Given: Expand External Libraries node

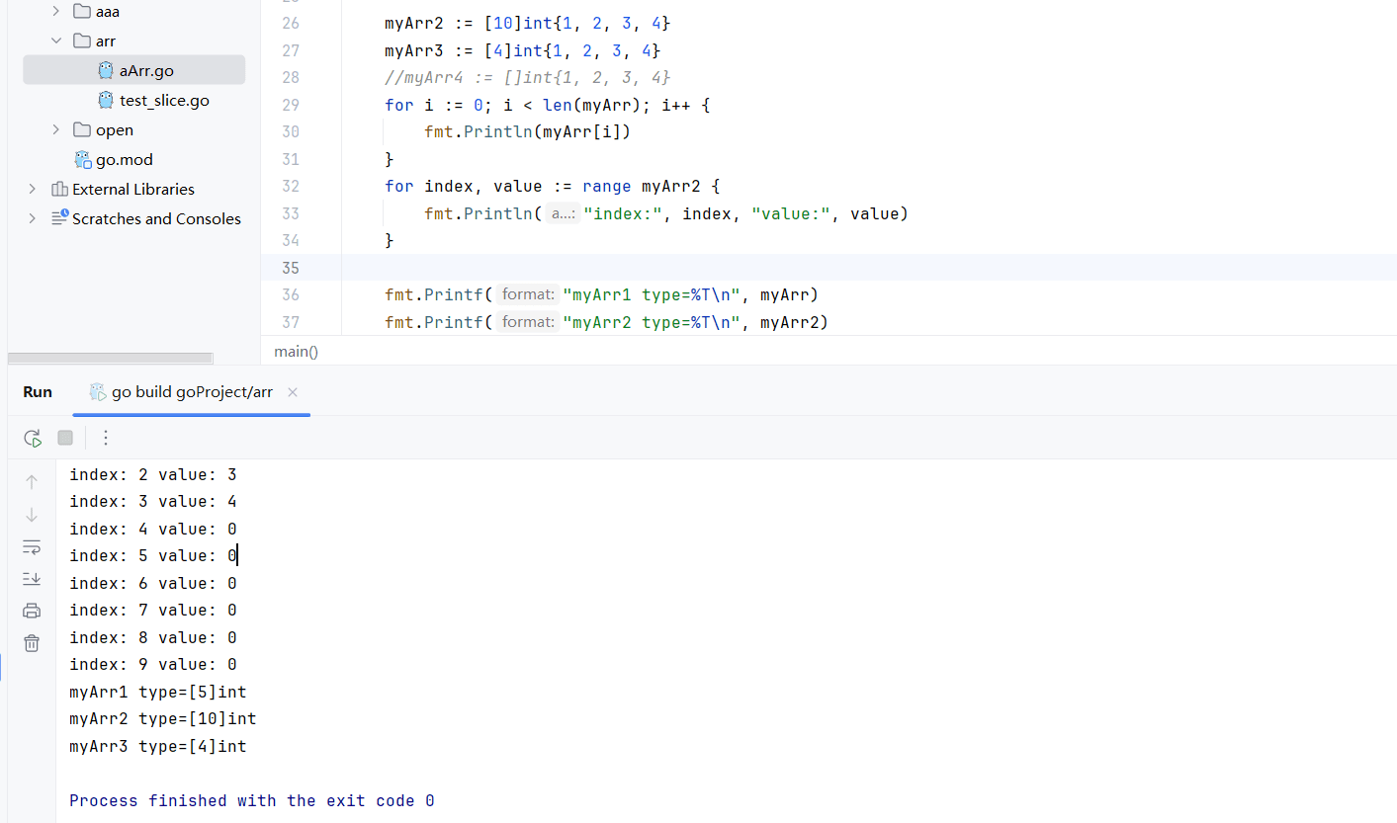Looking at the screenshot, I should click(33, 190).
